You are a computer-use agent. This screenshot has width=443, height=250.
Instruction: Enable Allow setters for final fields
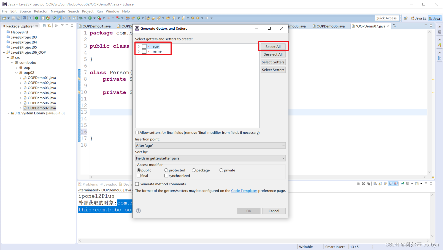137,133
